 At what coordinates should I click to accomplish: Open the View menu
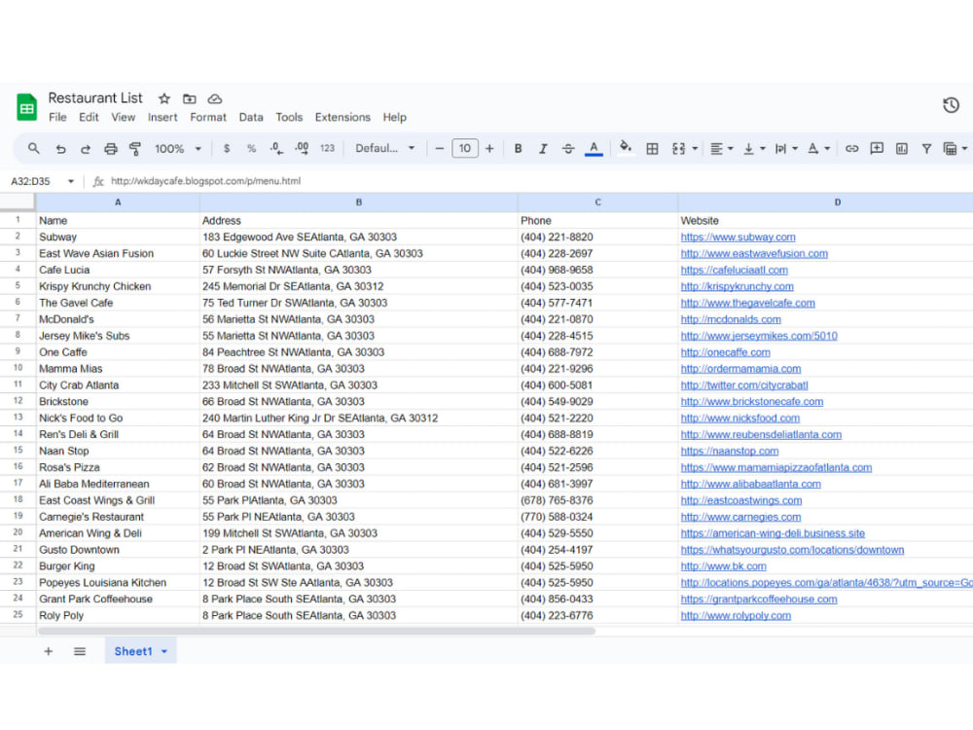click(123, 118)
